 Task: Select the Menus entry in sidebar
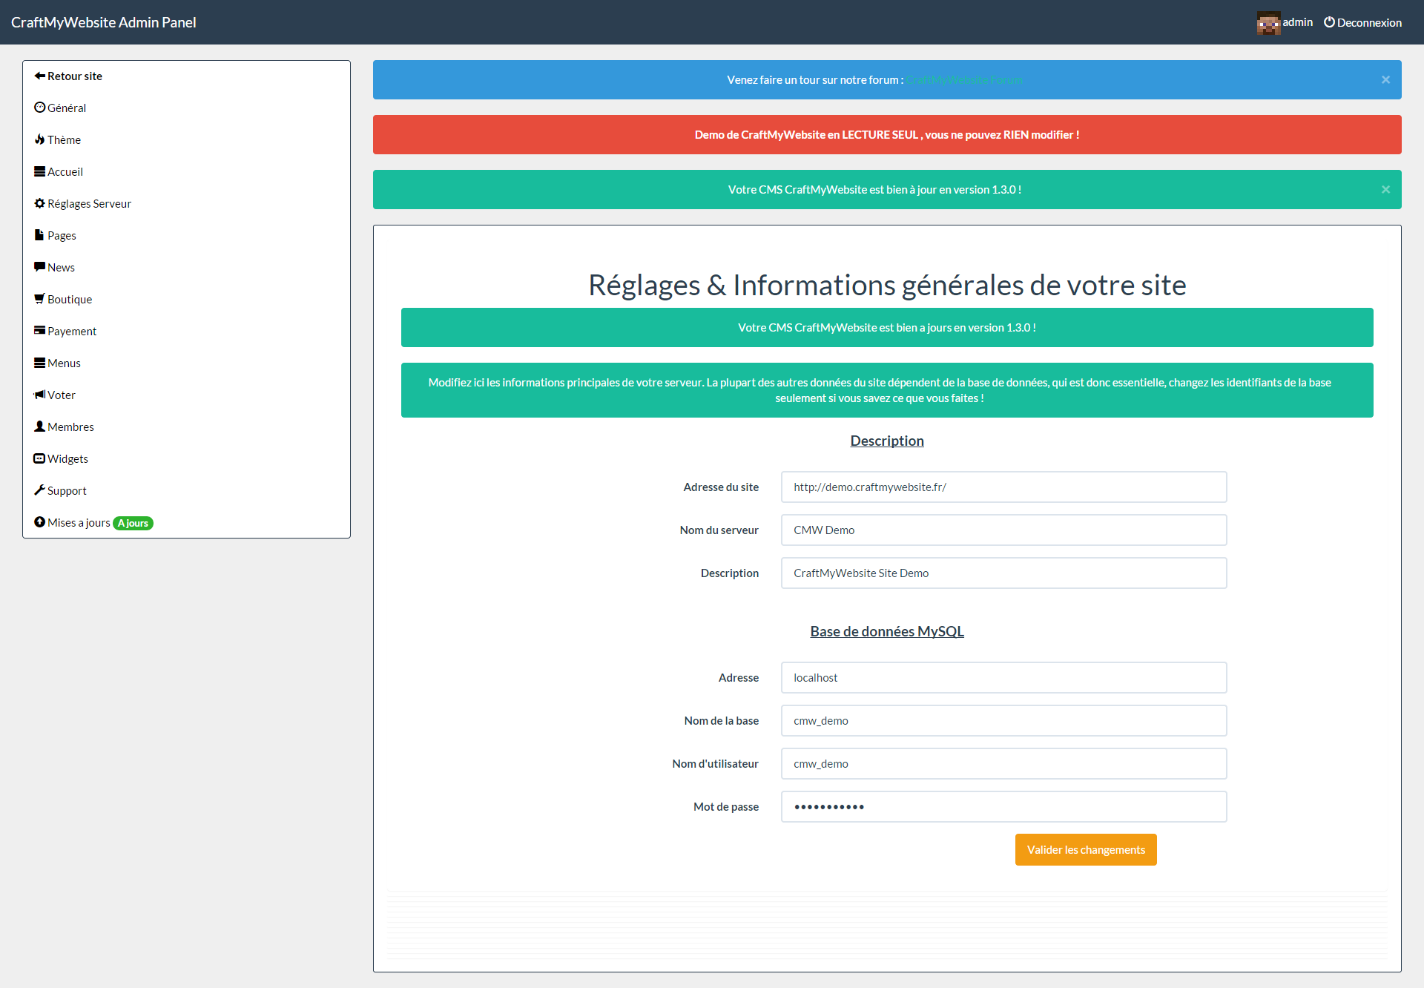coord(64,363)
